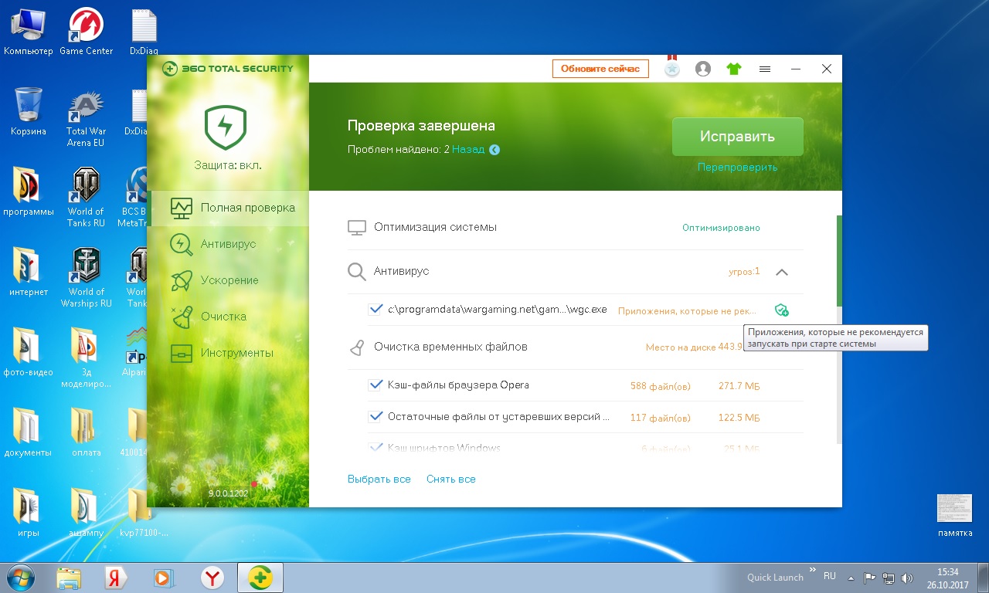
Task: Click the magnifier icon beside Антивирус section
Action: 356,272
